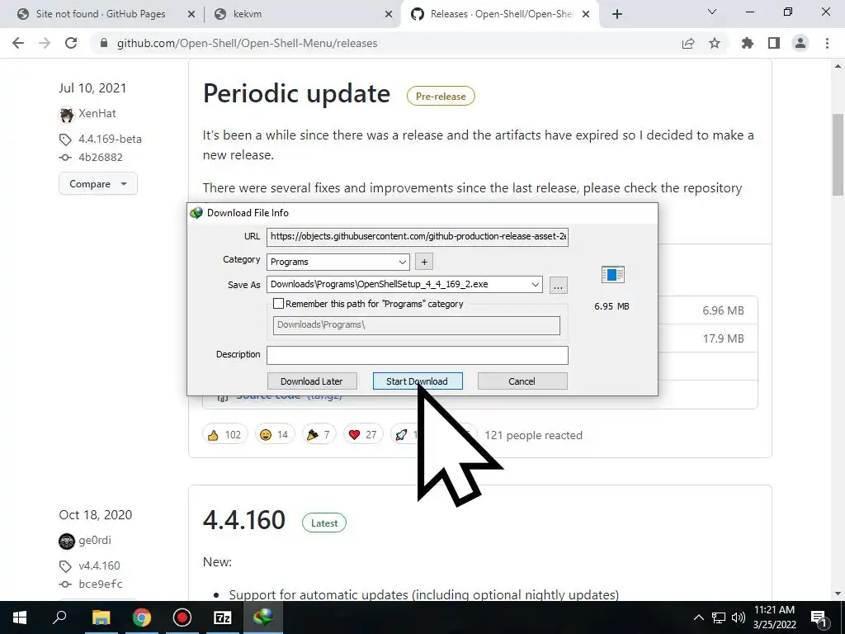Click ge0rdi's avatar image
Screen dimensions: 845x634
[x=66, y=541]
